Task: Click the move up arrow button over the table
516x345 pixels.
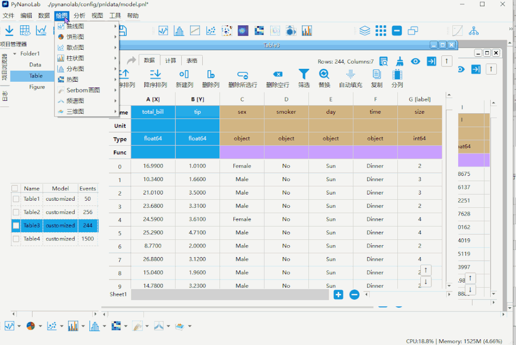Action: [426, 270]
